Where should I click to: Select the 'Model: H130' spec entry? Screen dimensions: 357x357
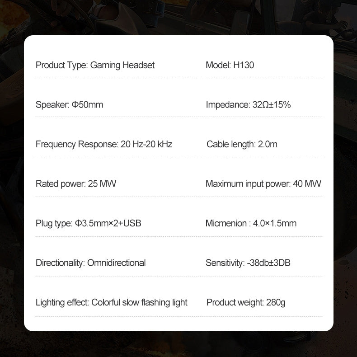(x=230, y=65)
